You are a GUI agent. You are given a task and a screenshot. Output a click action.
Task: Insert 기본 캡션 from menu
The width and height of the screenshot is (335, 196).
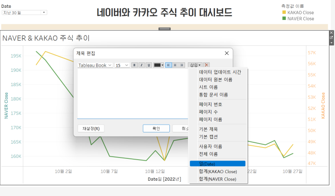point(208,136)
